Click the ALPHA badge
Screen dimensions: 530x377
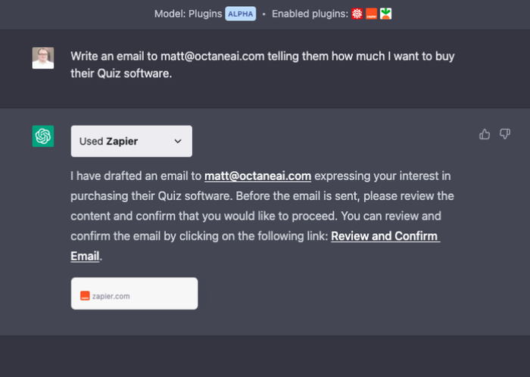240,14
